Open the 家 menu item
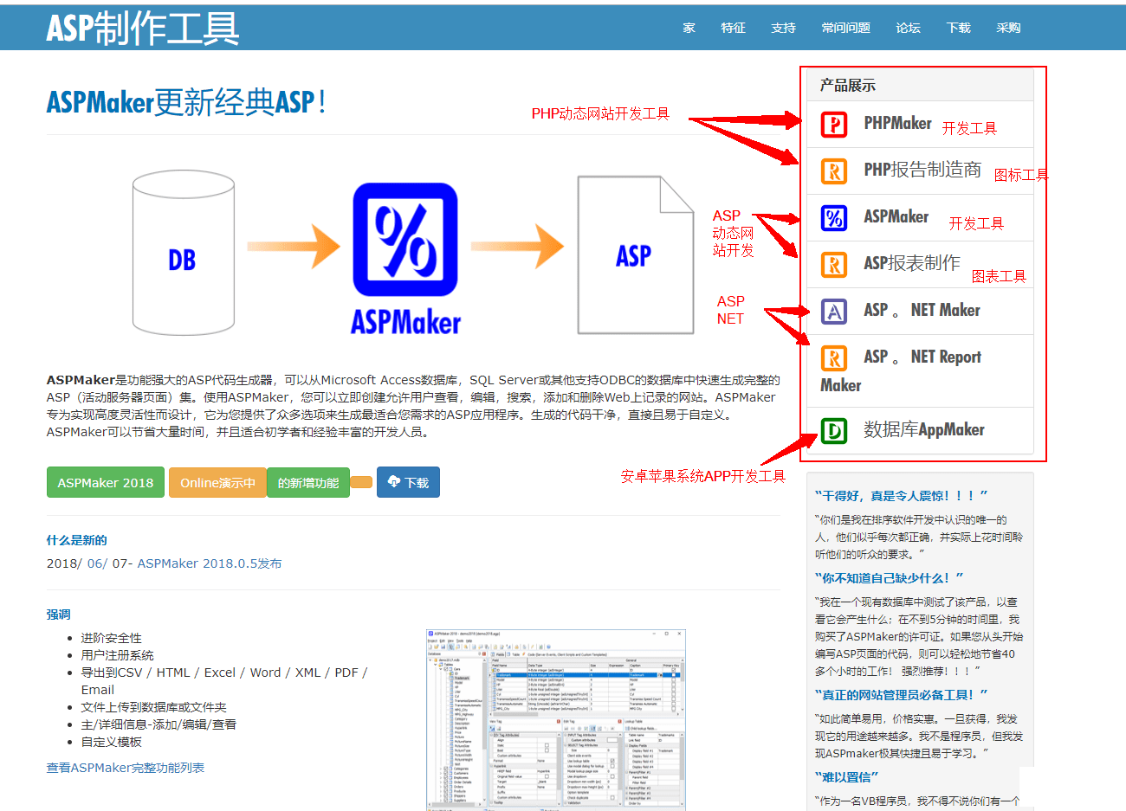Image resolution: width=1126 pixels, height=811 pixels. coord(689,28)
